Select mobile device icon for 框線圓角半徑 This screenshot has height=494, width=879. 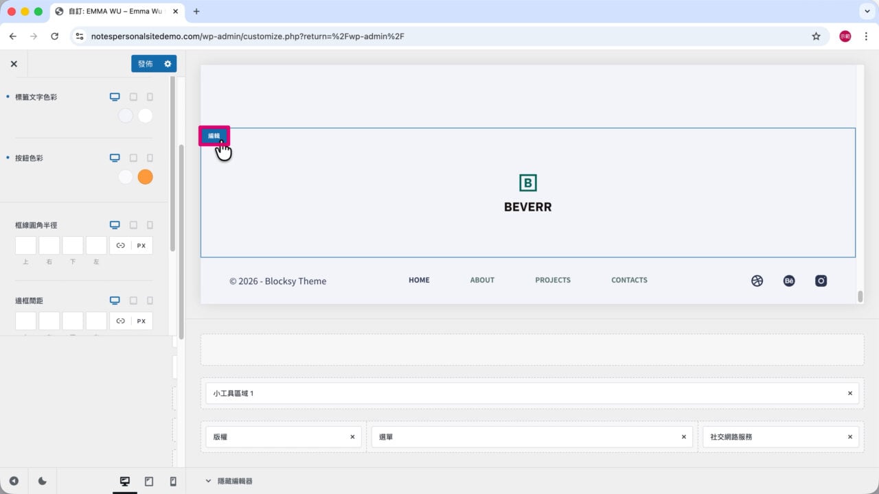[x=150, y=225]
